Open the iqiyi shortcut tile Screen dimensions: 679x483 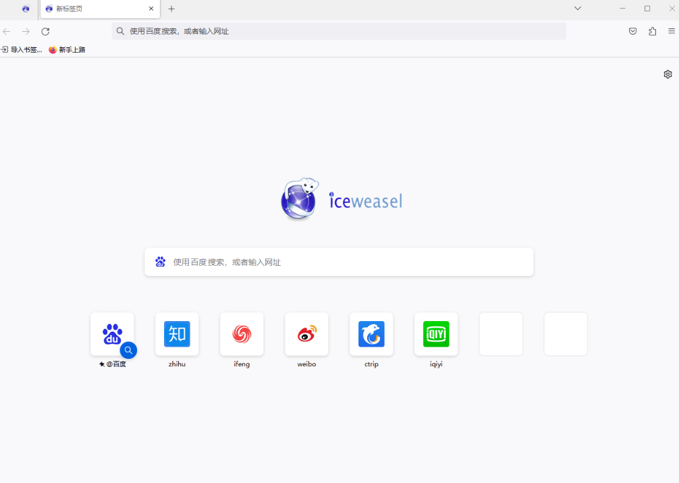pos(436,334)
